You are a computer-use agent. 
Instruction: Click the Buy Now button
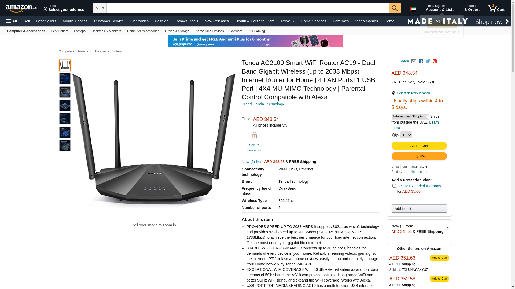point(419,156)
